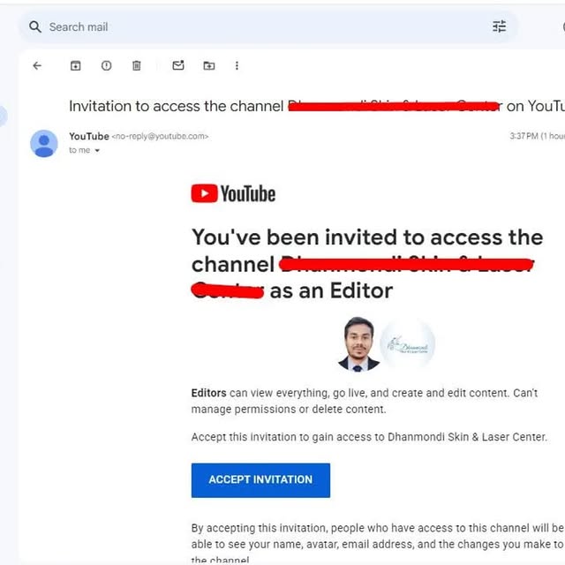Click the sender avatar icon
This screenshot has width=565, height=565.
(44, 143)
